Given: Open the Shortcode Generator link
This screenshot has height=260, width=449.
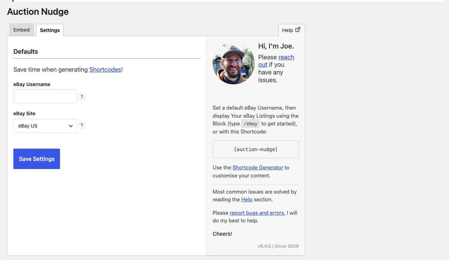Looking at the screenshot, I should click(258, 168).
